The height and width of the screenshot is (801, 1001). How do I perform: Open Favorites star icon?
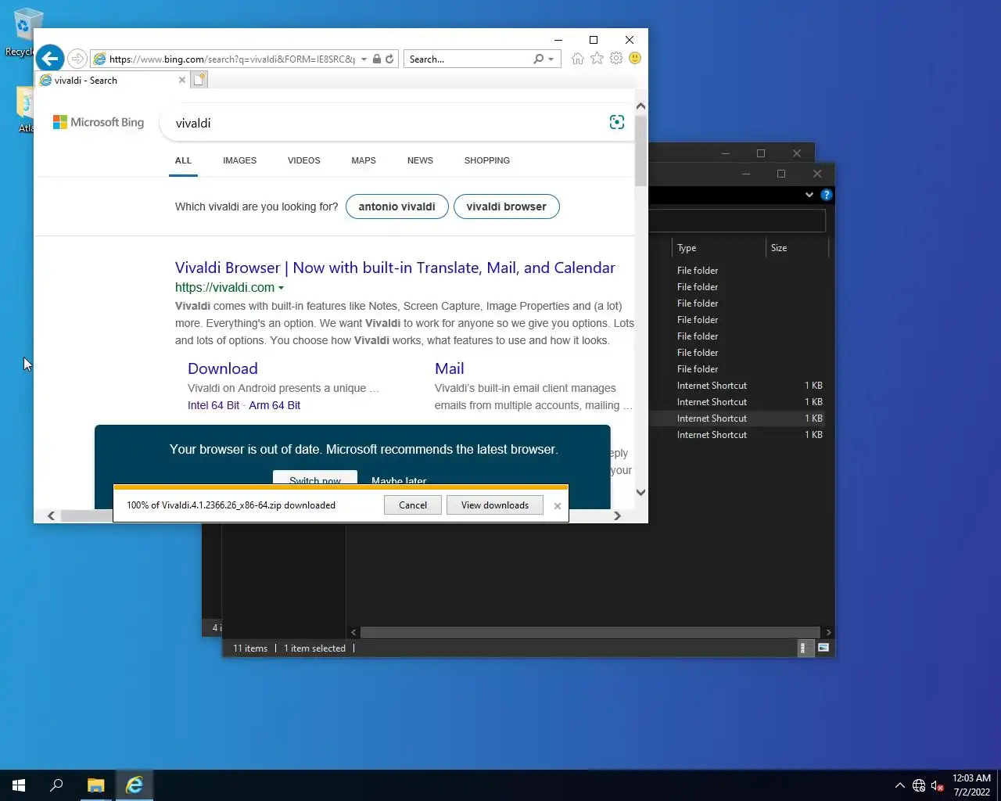click(x=597, y=59)
